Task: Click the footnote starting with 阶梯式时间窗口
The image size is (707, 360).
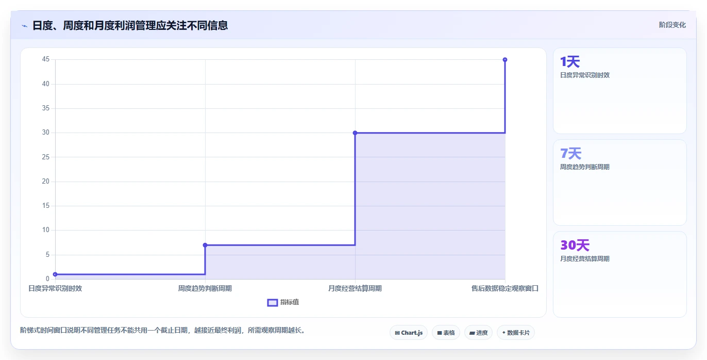Action: pyautogui.click(x=164, y=330)
